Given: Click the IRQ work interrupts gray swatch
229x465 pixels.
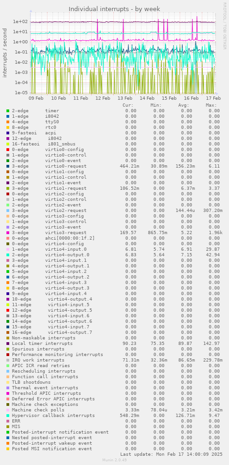Looking at the screenshot, I should click(x=8, y=360).
